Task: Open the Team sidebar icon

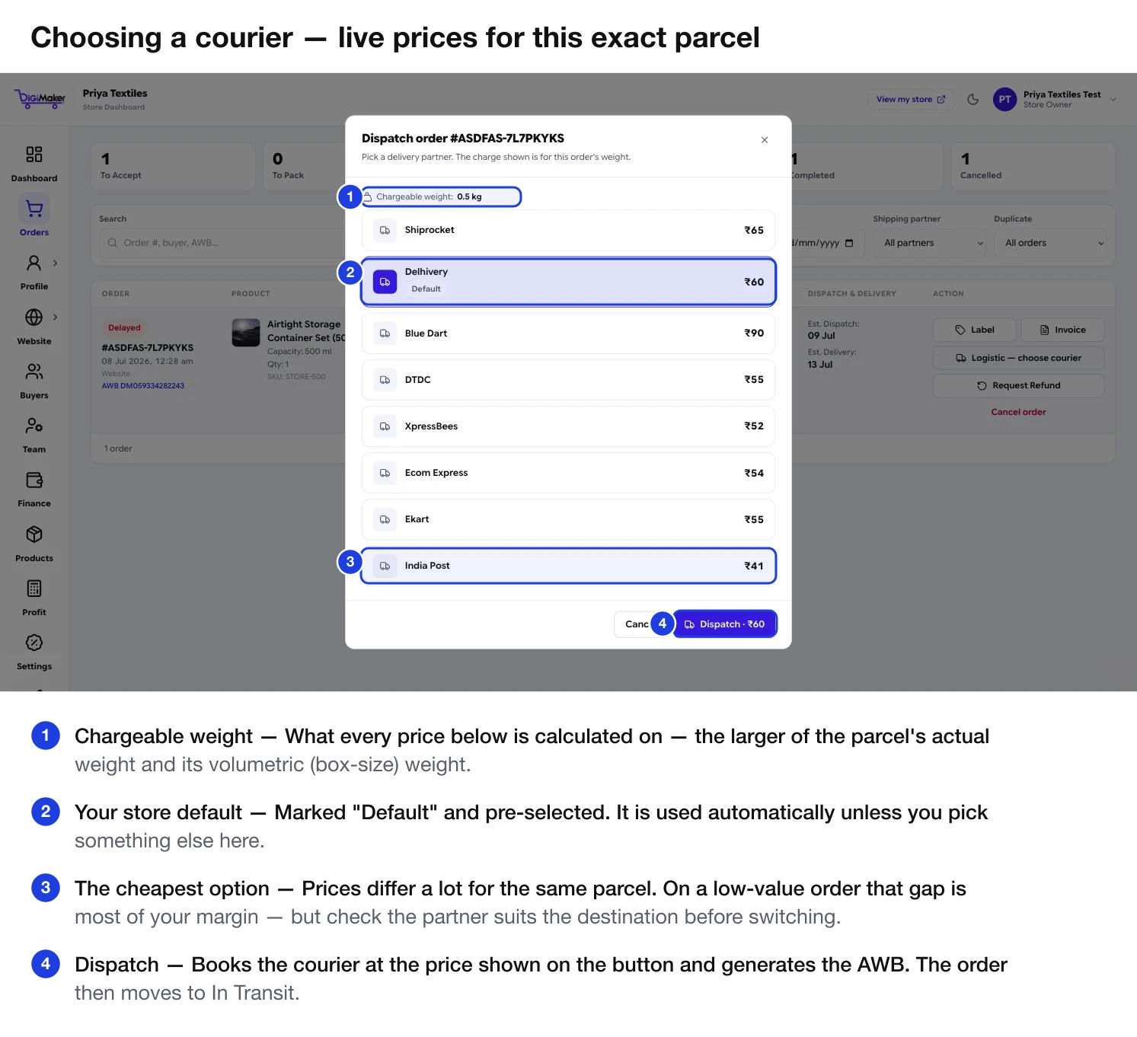Action: click(x=34, y=426)
